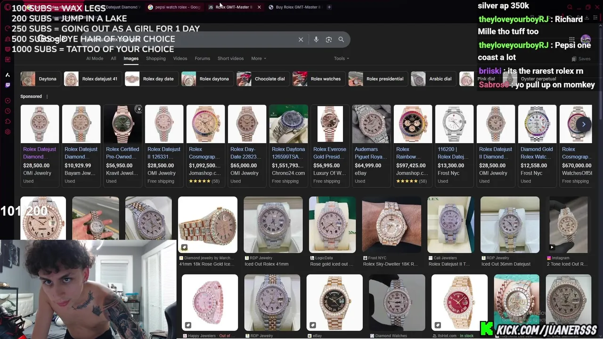Open Rolex Sky-Dweller 18K wrist image

pos(391,225)
